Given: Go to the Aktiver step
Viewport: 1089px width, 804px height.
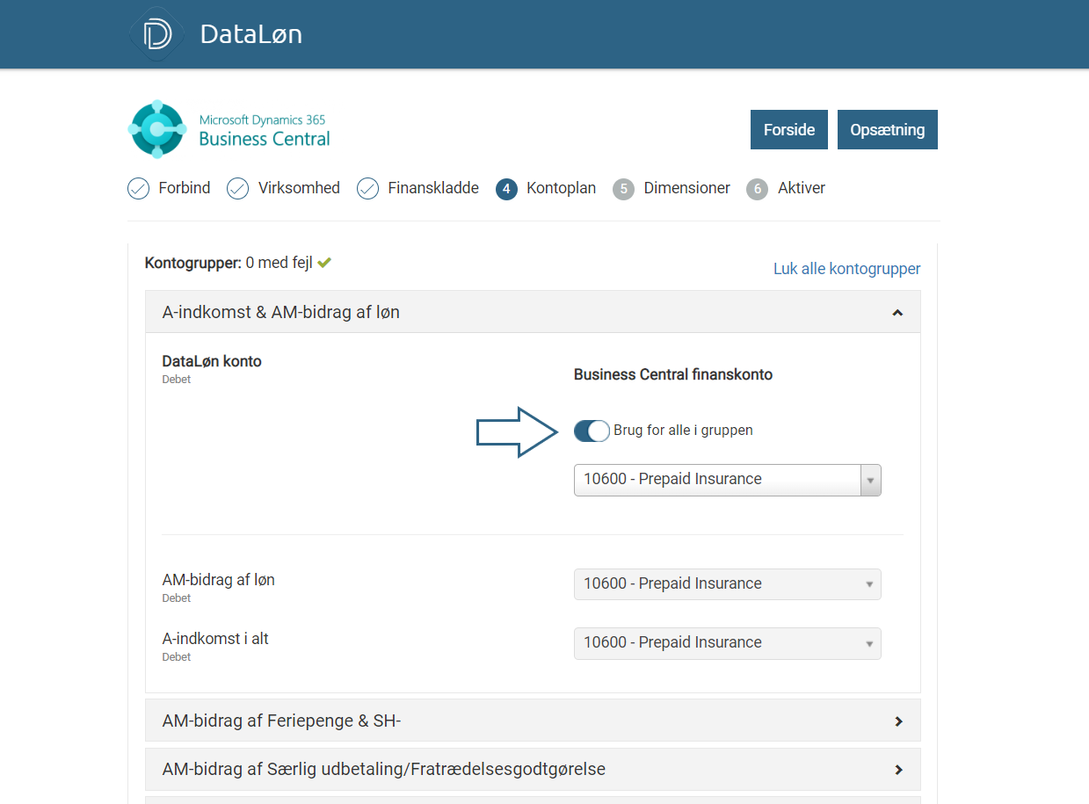Looking at the screenshot, I should pyautogui.click(x=802, y=188).
